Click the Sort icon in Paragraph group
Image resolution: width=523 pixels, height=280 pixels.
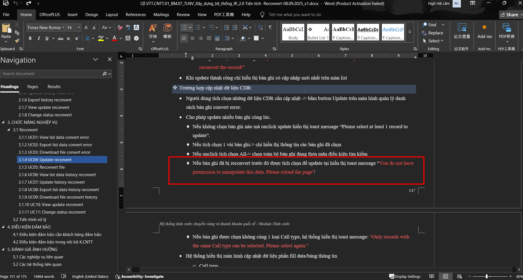click(260, 27)
